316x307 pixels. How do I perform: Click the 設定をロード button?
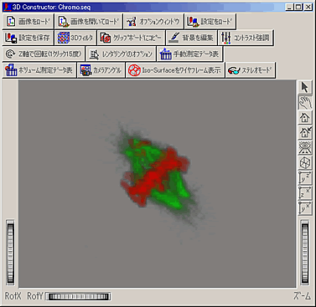[210, 22]
